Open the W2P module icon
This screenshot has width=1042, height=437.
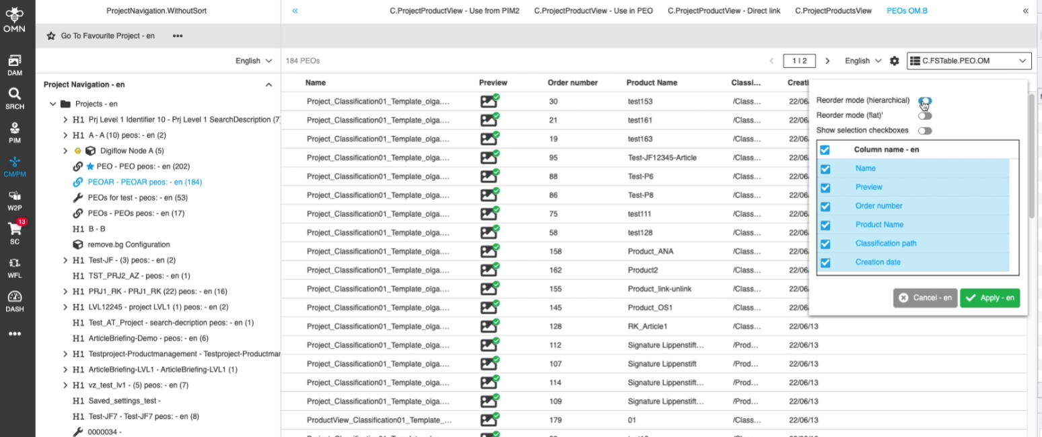(15, 200)
